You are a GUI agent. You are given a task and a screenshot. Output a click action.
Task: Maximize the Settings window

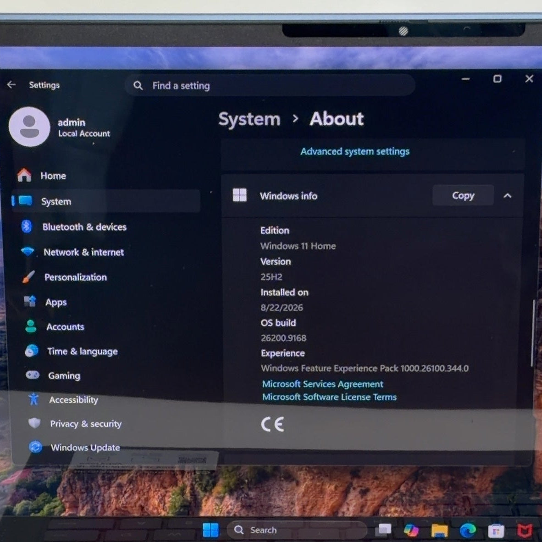[x=497, y=79]
